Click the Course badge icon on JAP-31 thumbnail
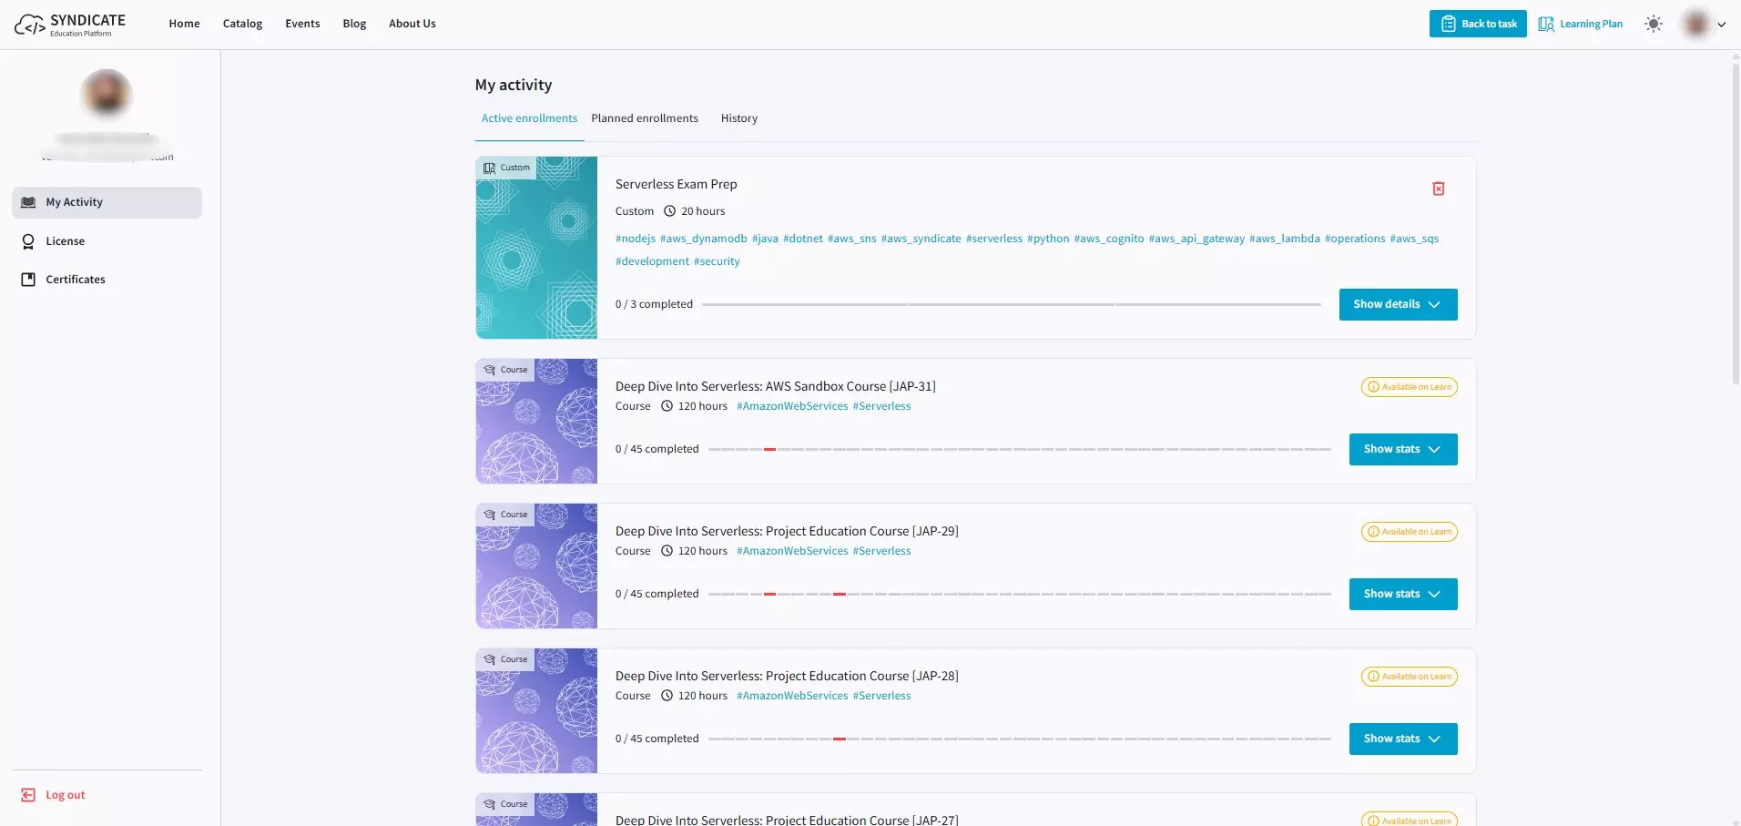The width and height of the screenshot is (1741, 826). (x=489, y=370)
